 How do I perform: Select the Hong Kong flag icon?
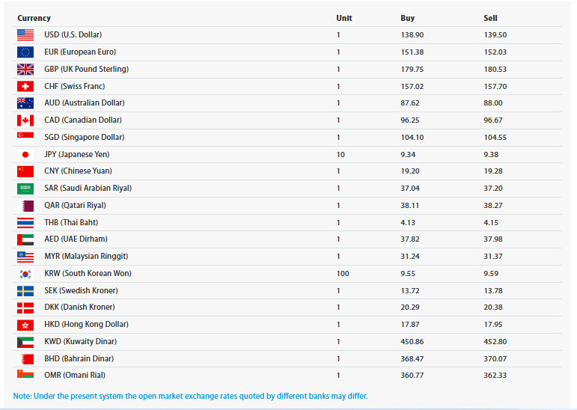pyautogui.click(x=25, y=325)
